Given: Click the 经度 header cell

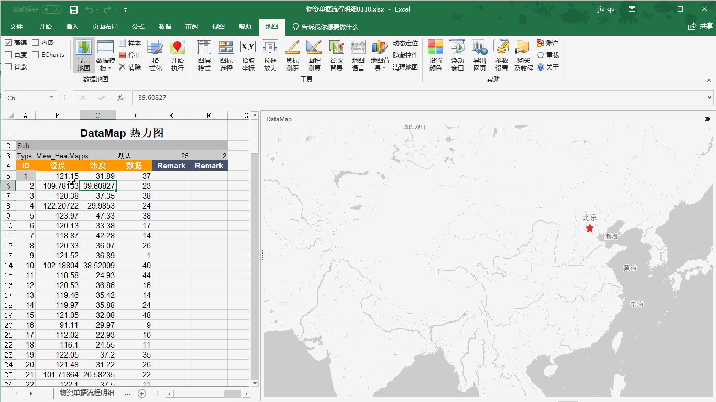Looking at the screenshot, I should (58, 166).
